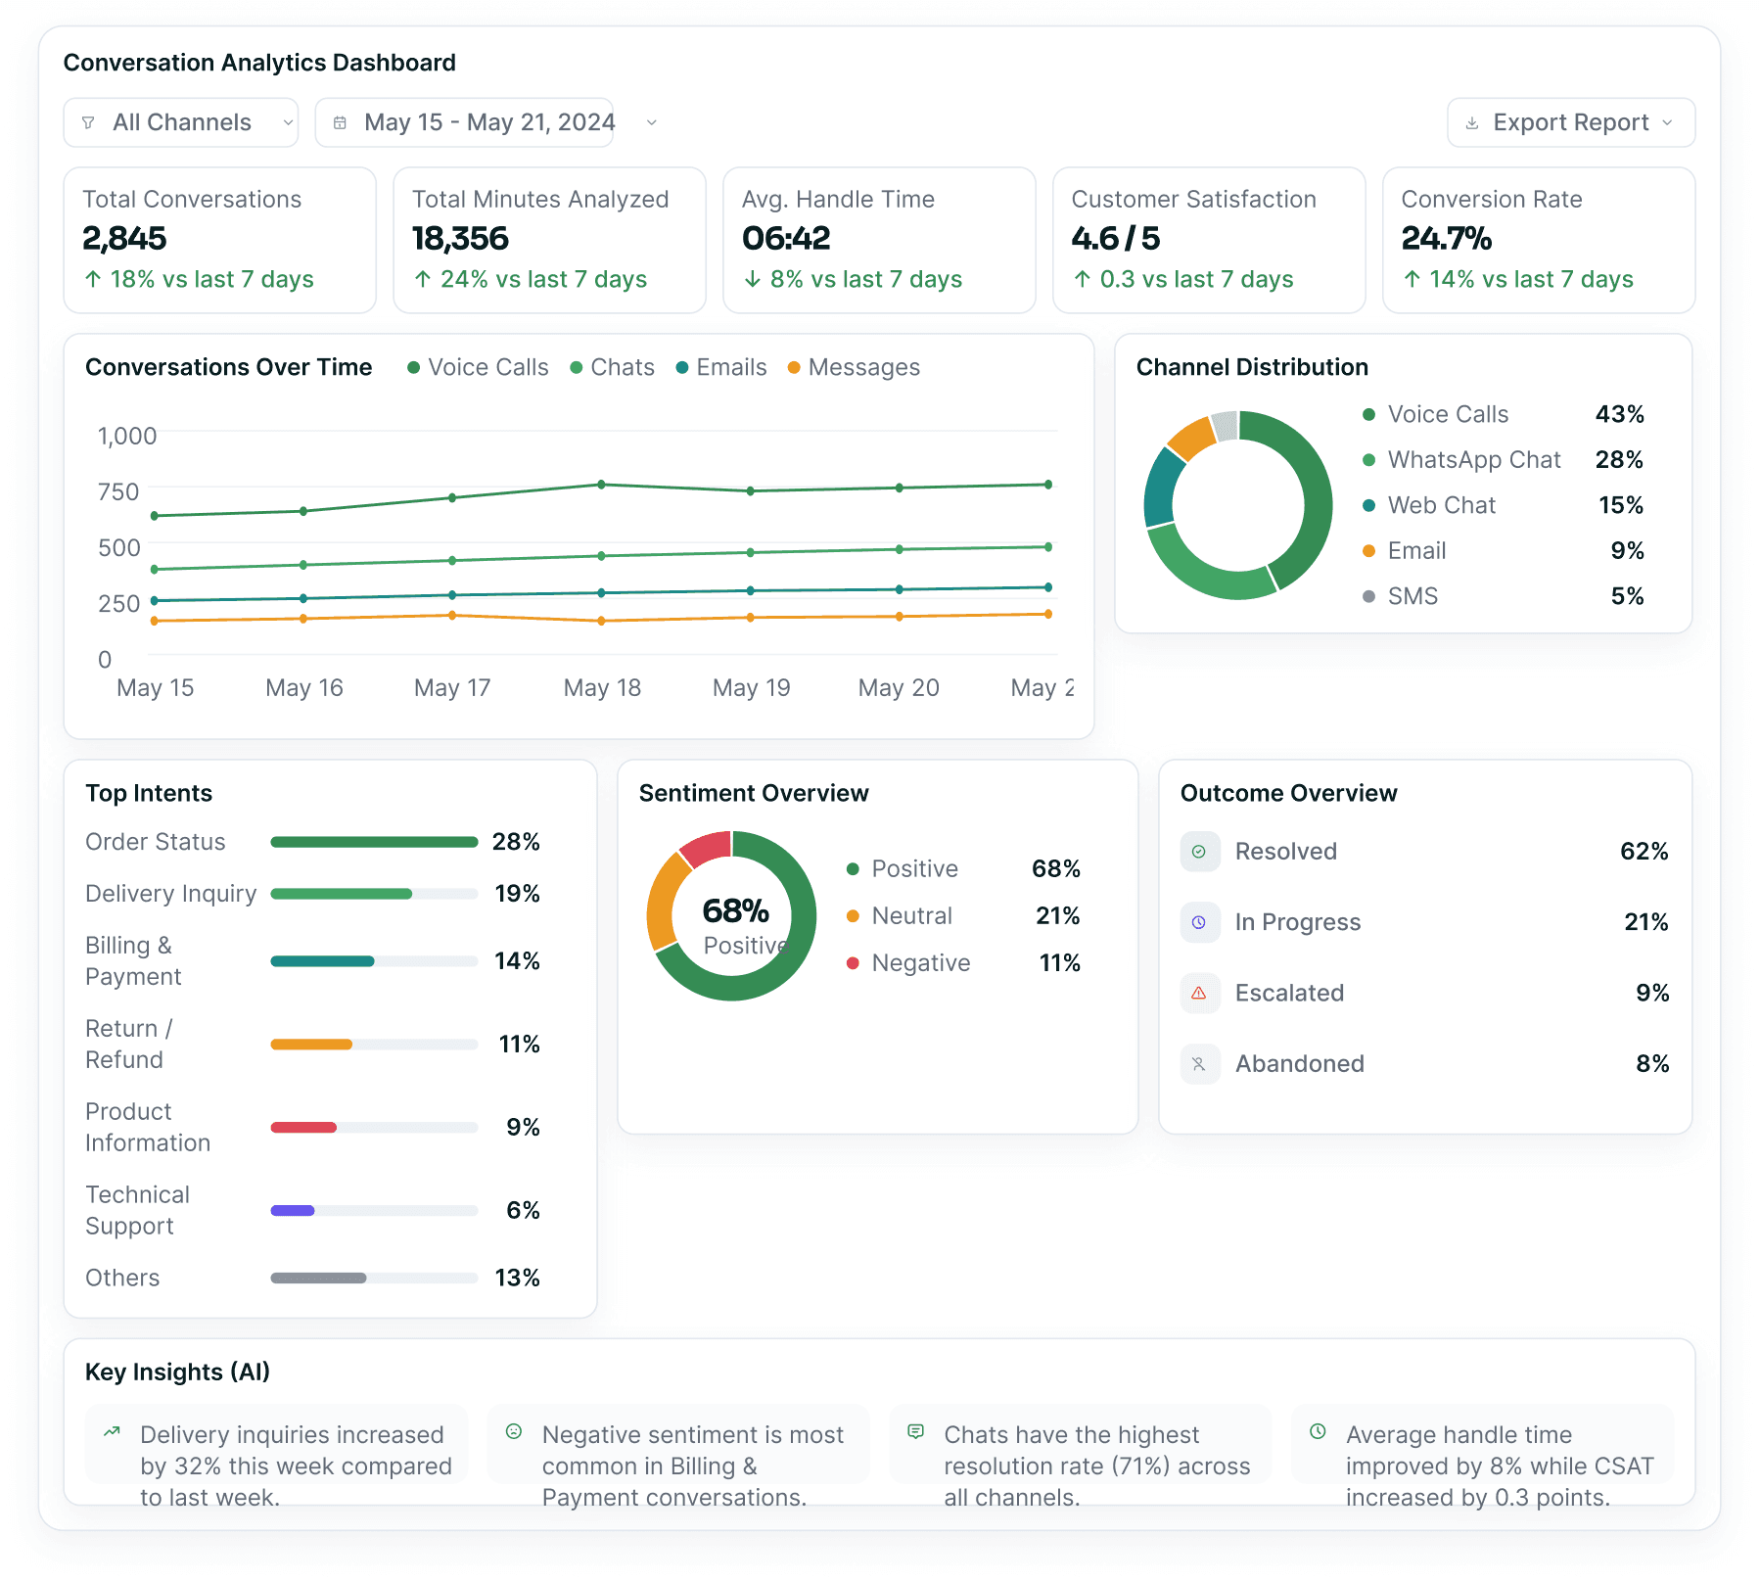Click the Total Minutes Analyzed value 18,356
The image size is (1760, 1582).
click(x=460, y=238)
